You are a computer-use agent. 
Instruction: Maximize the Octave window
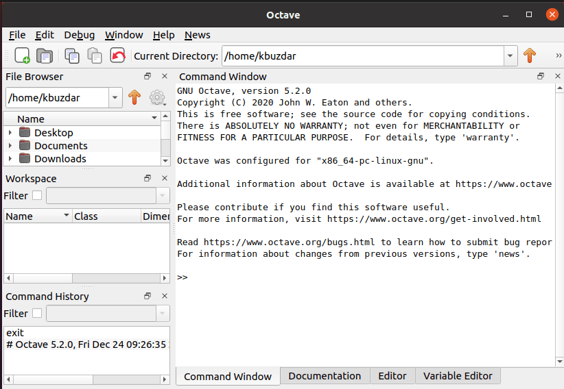pos(529,14)
